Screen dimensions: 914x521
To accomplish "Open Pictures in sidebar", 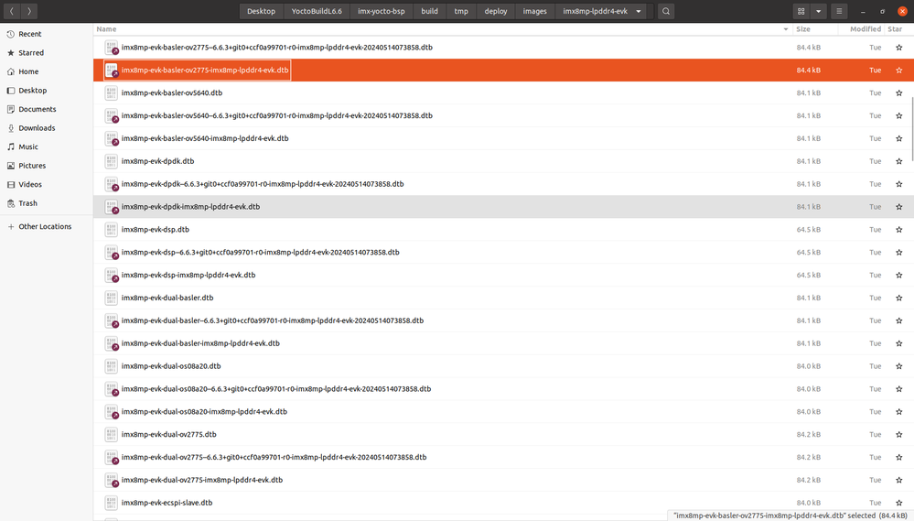I will [x=47, y=166].
